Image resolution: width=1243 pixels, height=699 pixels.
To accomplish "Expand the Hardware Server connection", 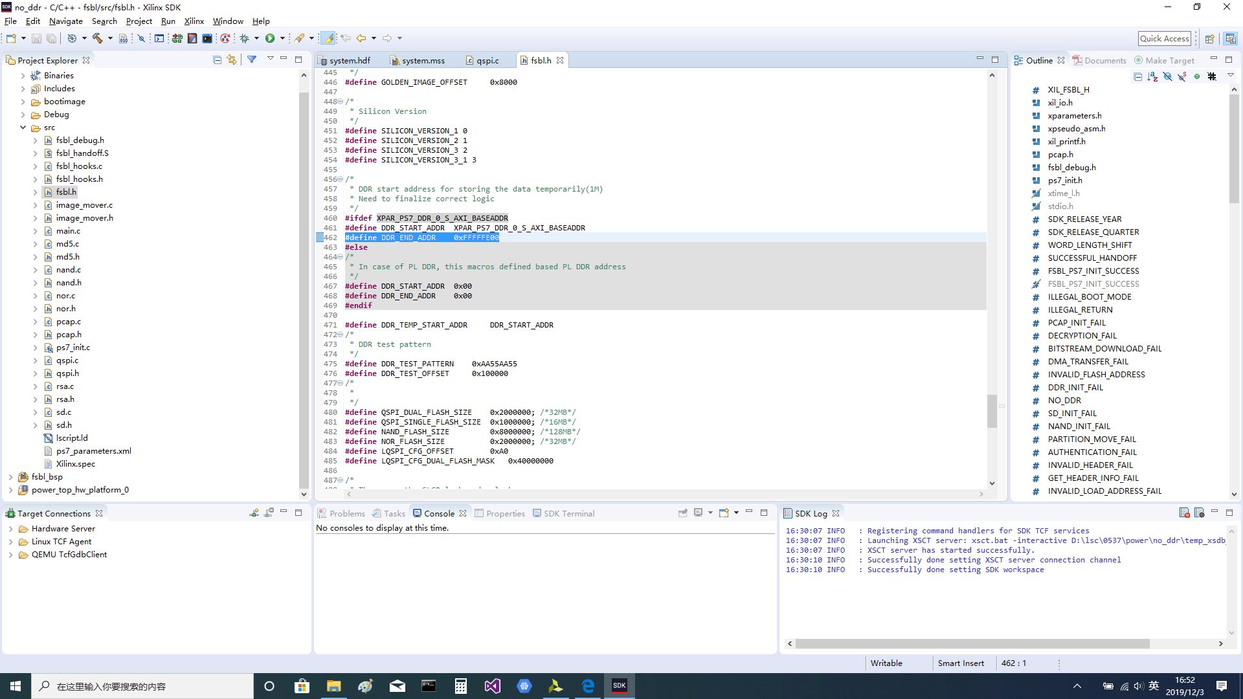I will coord(11,529).
